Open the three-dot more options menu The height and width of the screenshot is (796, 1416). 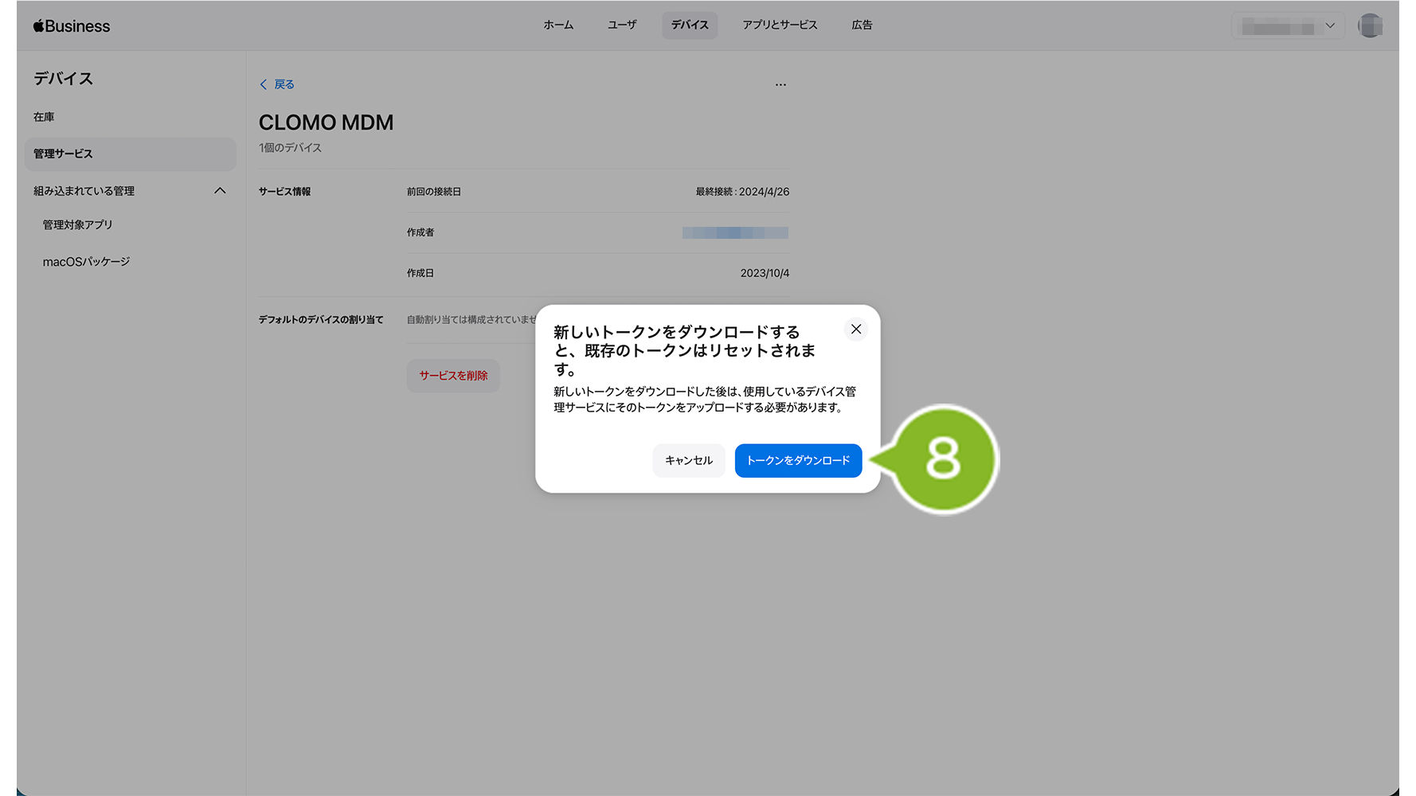[x=780, y=84]
